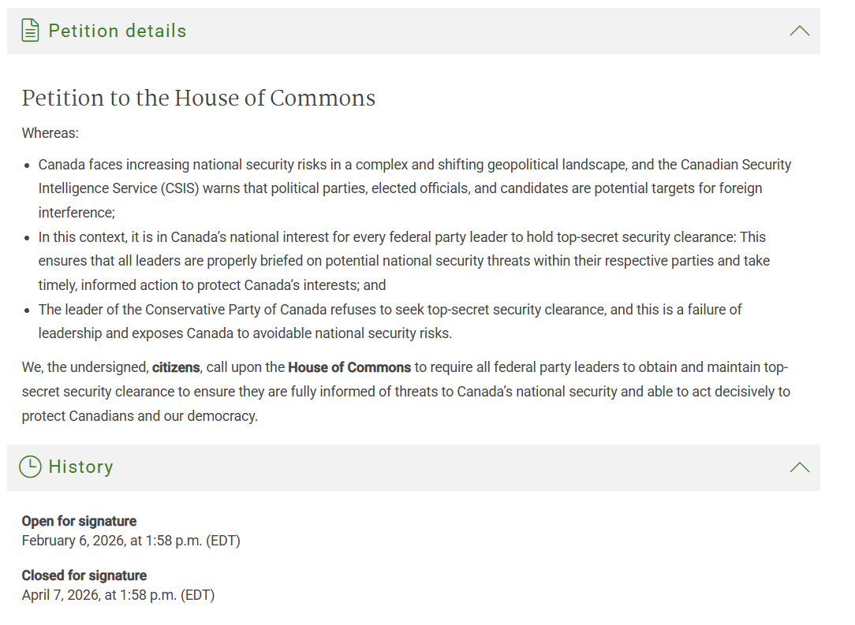The width and height of the screenshot is (855, 625).
Task: Click the February 6, 2026 opening date
Action: [x=131, y=541]
